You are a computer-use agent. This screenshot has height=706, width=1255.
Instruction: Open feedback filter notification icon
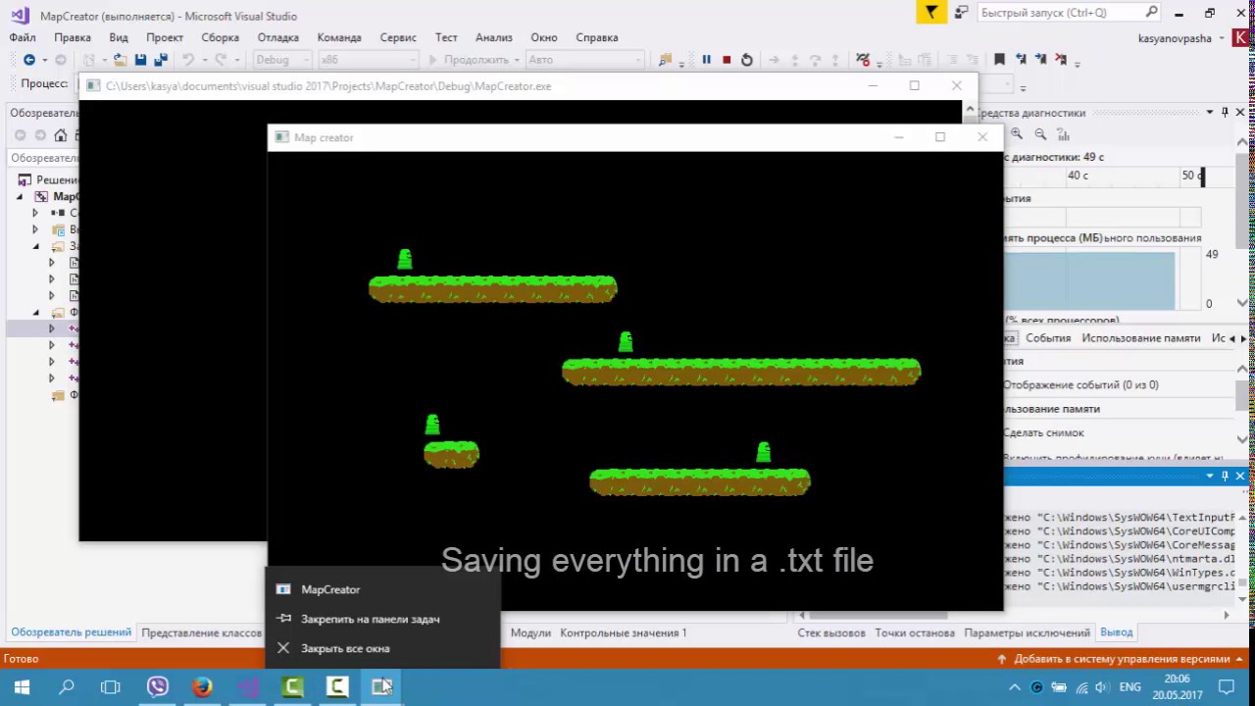pyautogui.click(x=931, y=12)
